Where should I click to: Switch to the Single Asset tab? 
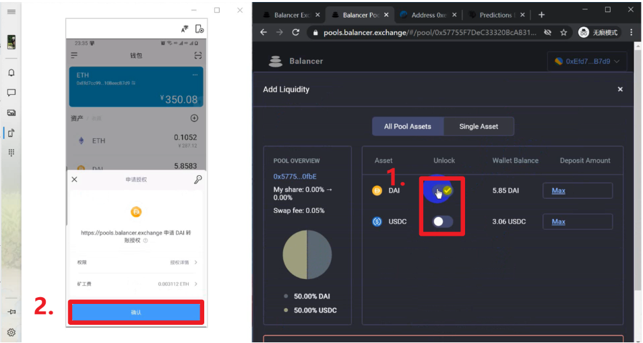point(479,126)
